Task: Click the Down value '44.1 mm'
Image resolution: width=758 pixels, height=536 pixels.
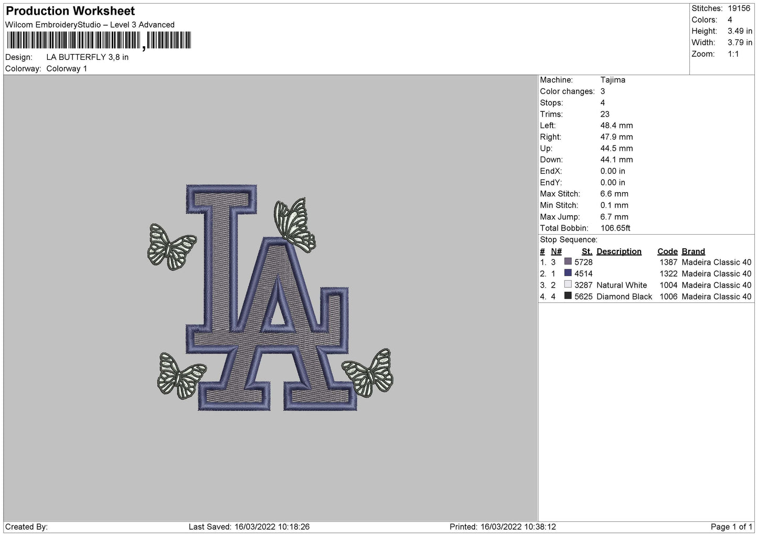Action: [616, 160]
